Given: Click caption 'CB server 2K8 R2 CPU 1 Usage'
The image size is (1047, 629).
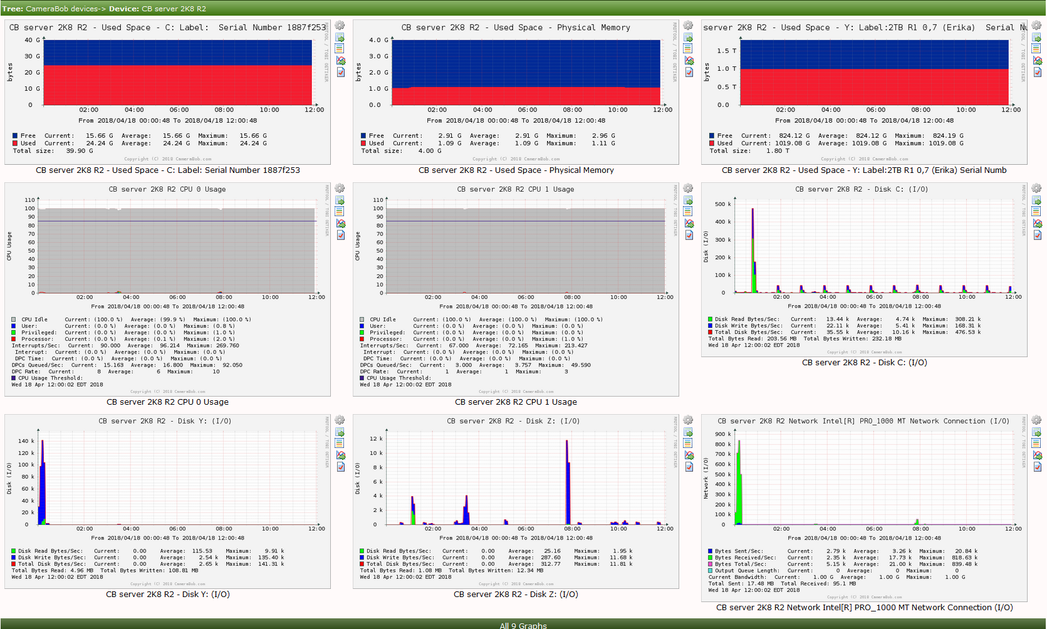Looking at the screenshot, I should click(516, 402).
